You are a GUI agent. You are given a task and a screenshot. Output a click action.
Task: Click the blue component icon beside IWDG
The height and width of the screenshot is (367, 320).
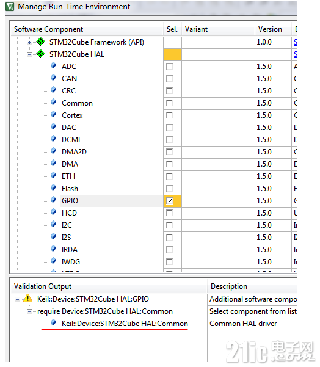[53, 261]
